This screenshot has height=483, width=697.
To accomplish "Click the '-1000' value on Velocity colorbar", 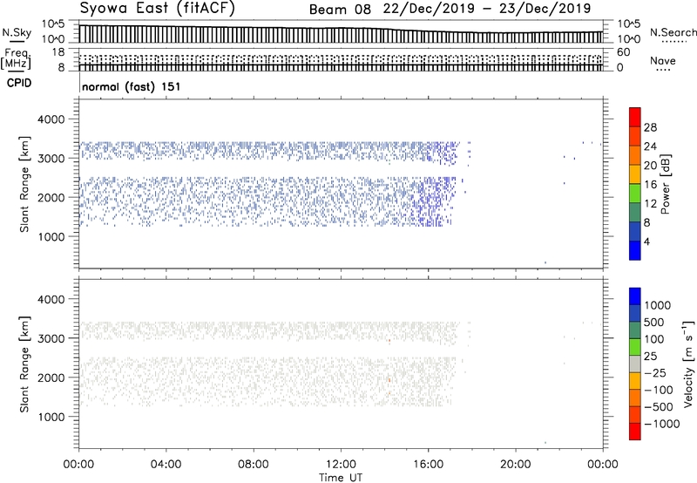I will tap(662, 424).
